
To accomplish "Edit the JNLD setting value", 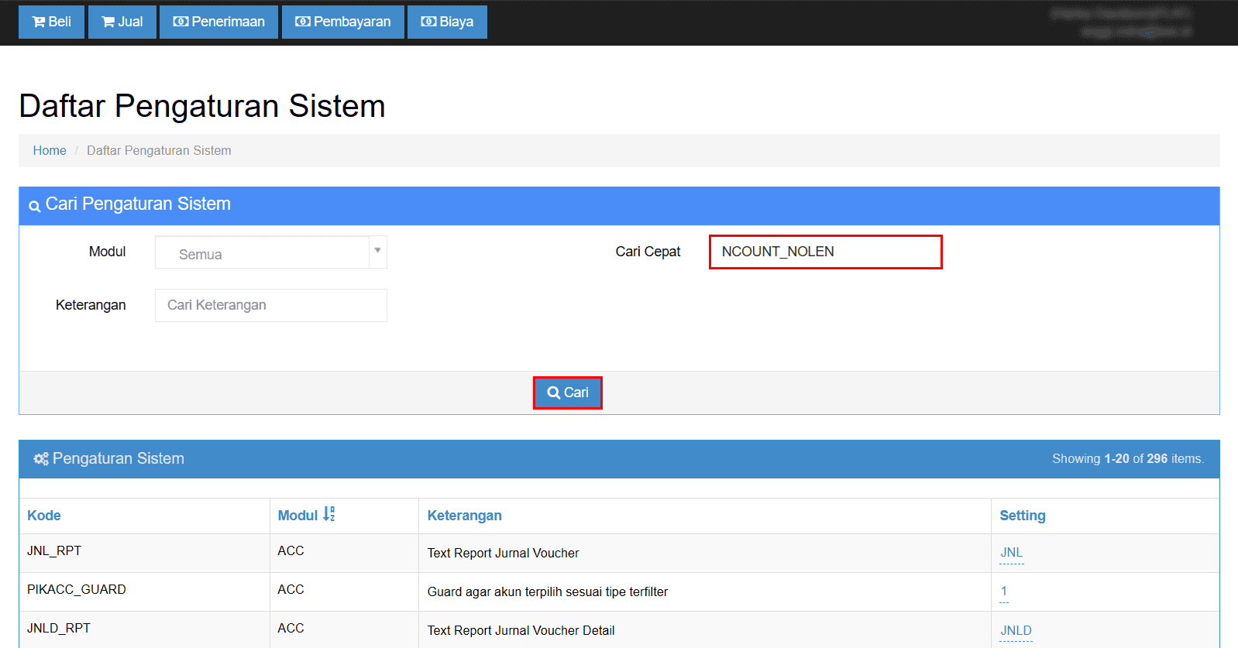I will pos(1015,630).
